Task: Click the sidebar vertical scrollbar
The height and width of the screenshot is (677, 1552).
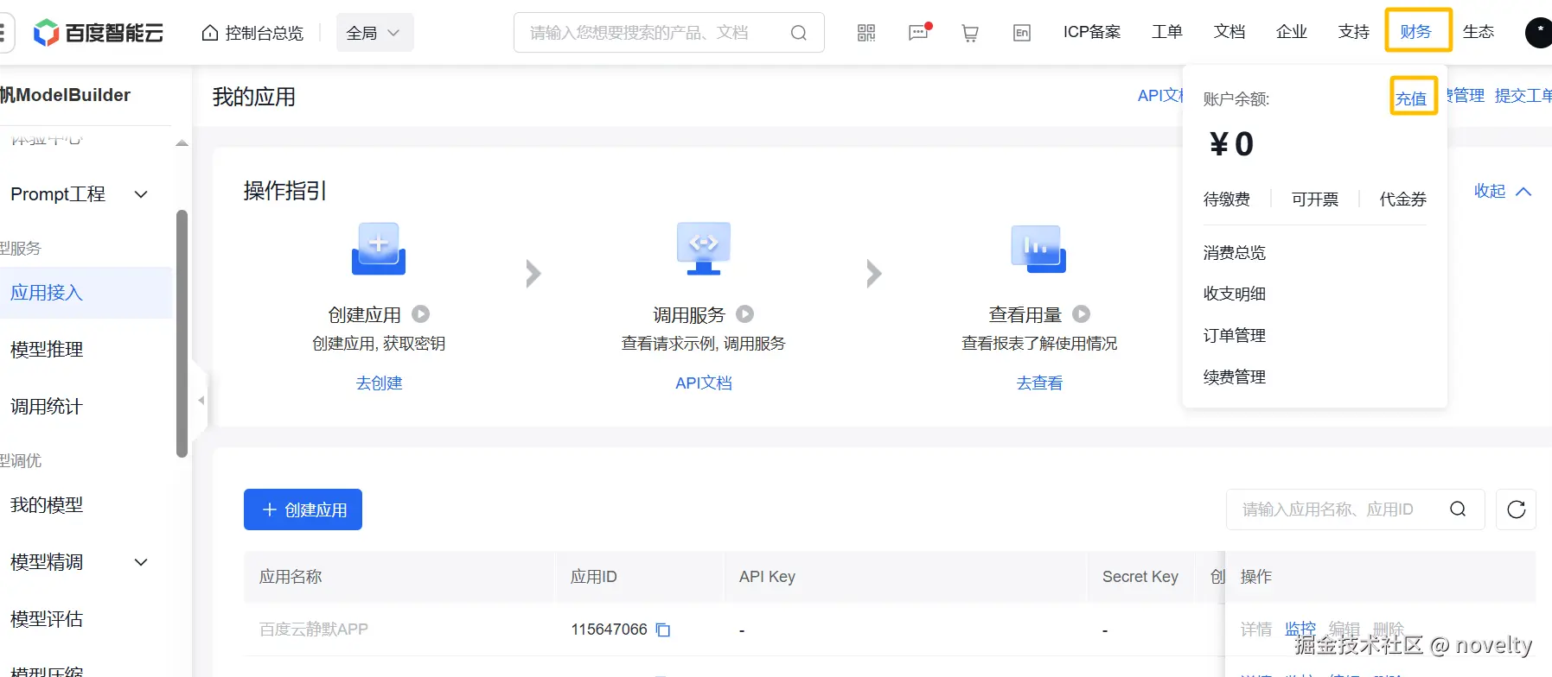Action: [x=182, y=333]
